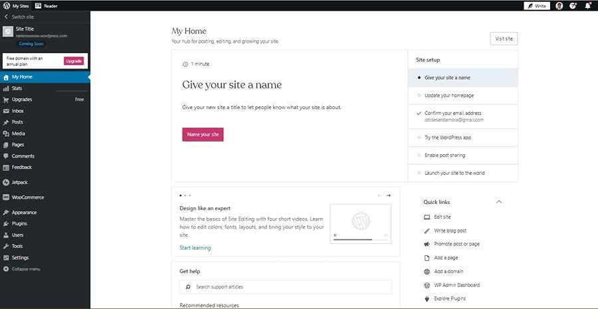Select My Home in the sidebar
598x309 pixels.
pos(45,77)
